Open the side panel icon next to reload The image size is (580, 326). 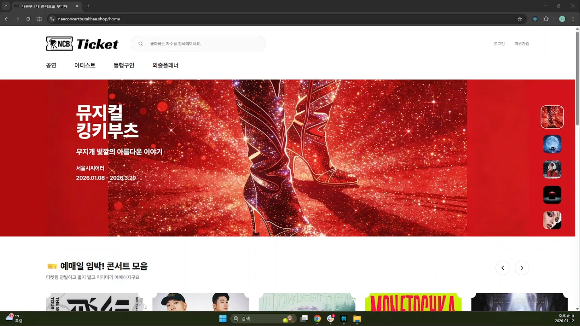pos(39,19)
